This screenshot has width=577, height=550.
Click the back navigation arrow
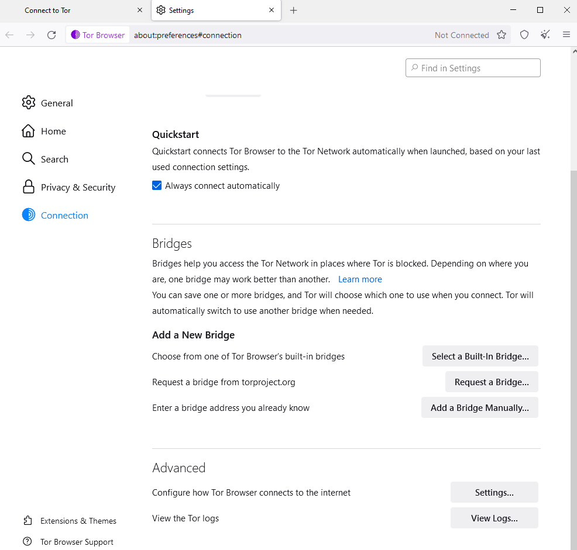tap(9, 35)
